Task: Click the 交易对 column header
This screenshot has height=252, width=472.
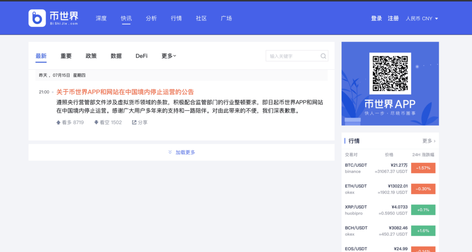Action: tap(351, 155)
